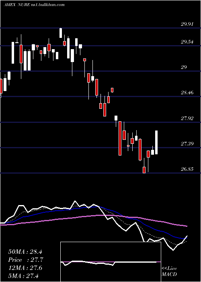Click the 50MA : 28.4 readout
This screenshot has height=282, width=201.
click(25, 252)
